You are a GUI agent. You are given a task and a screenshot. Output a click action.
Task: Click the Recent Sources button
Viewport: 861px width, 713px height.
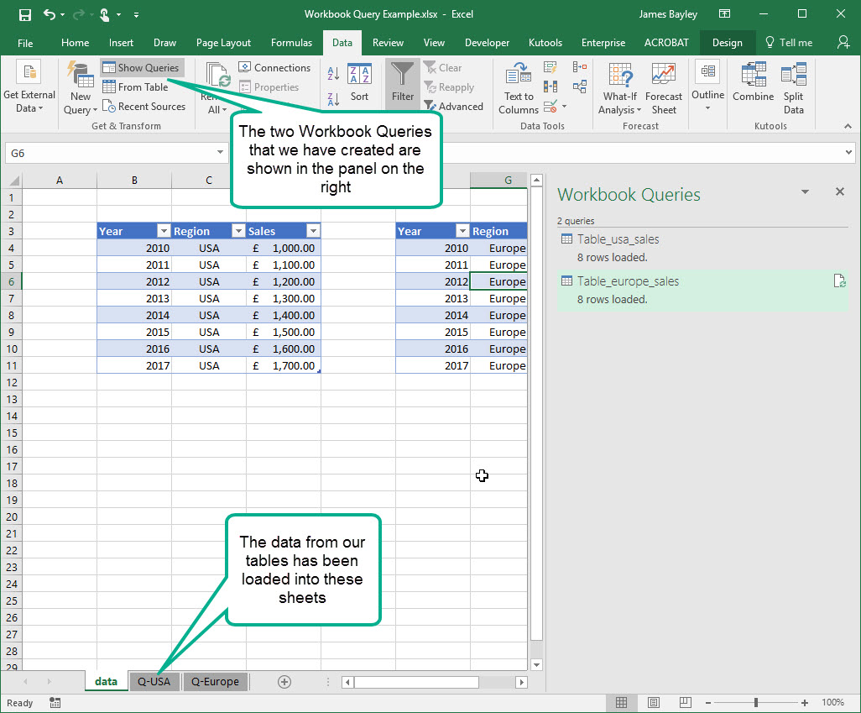point(143,107)
